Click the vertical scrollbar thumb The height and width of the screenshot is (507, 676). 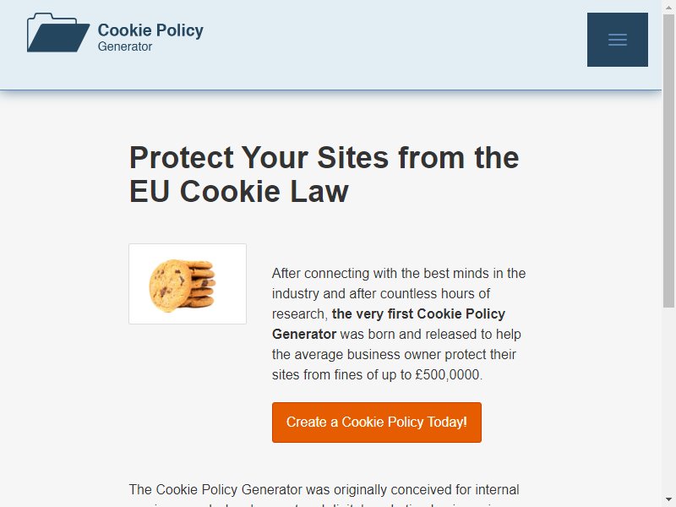(x=668, y=160)
